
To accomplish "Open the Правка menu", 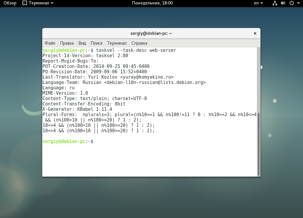I will 67,43.
